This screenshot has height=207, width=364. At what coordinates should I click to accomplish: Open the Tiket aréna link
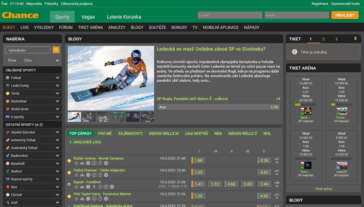324,189
